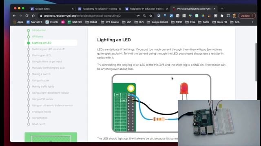Image resolution: width=261 pixels, height=146 pixels.
Task: Click the Update button in Chrome
Action: click(247, 16)
